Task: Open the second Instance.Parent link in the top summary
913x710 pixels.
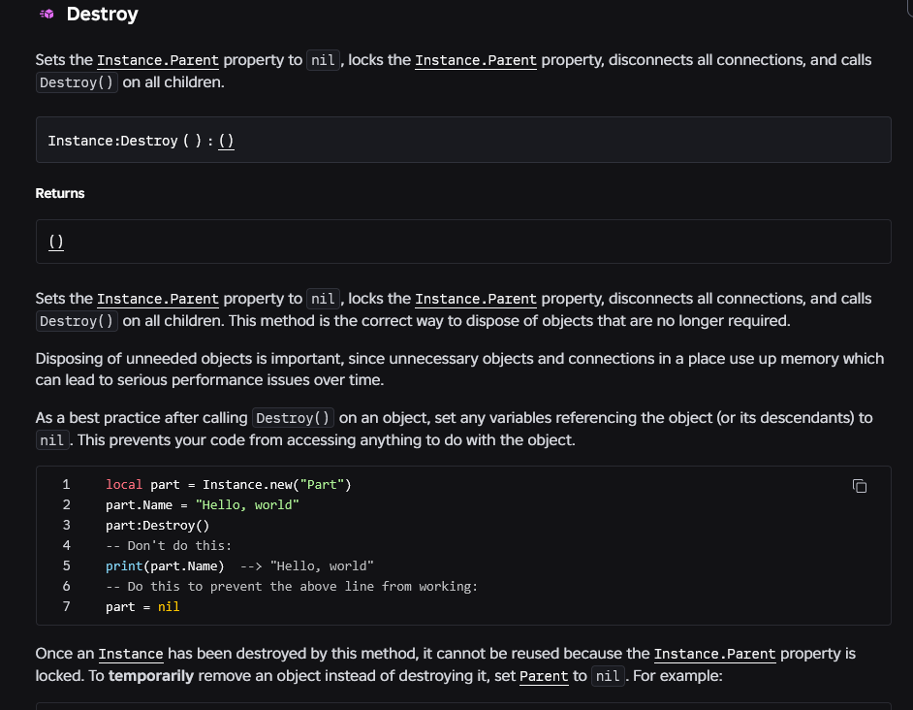Action: coord(476,60)
